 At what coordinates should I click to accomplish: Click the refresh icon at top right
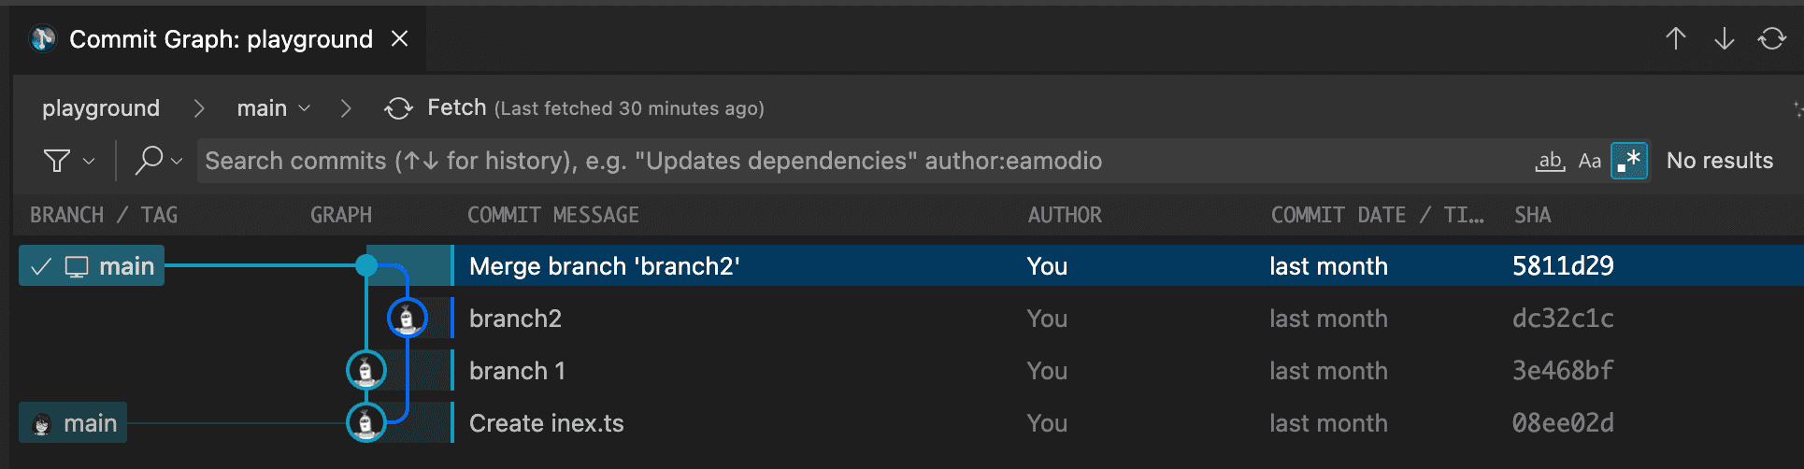1772,38
